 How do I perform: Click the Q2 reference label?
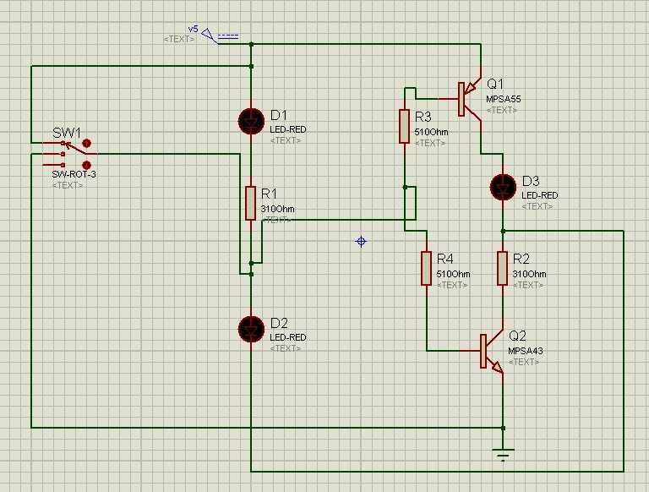tap(517, 336)
